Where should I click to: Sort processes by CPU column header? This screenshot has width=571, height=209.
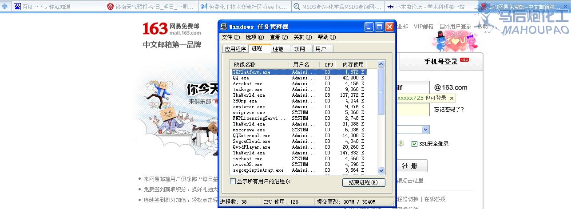coord(329,65)
